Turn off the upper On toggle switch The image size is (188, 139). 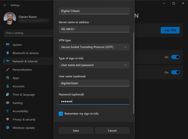[175, 57]
